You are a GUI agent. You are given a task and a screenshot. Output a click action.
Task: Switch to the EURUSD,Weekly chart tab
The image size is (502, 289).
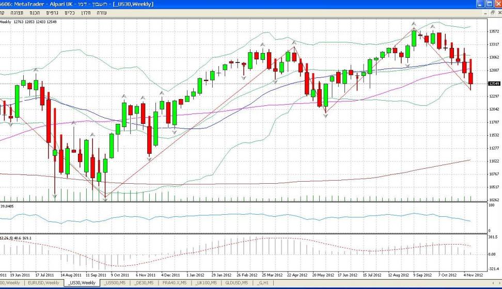click(43, 283)
